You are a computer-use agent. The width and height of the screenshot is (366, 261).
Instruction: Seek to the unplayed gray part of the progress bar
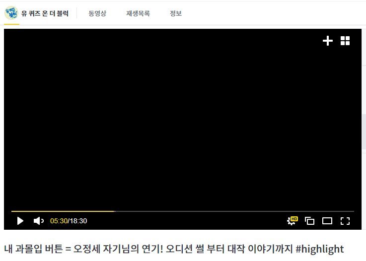233,211
